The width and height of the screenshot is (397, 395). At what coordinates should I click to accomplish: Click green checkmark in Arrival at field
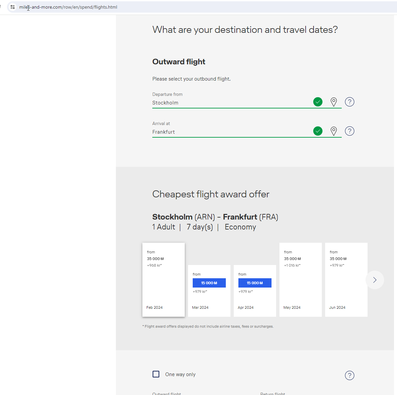click(x=318, y=131)
